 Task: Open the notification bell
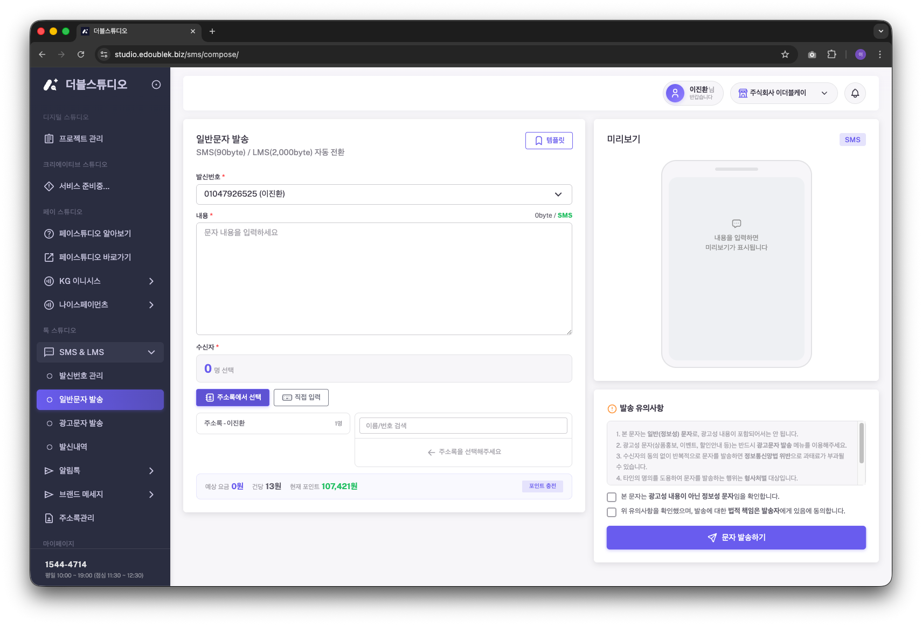click(x=855, y=93)
